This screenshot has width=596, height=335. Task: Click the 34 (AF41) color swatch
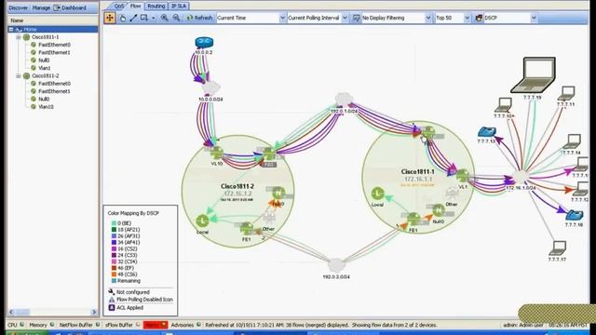(x=114, y=242)
